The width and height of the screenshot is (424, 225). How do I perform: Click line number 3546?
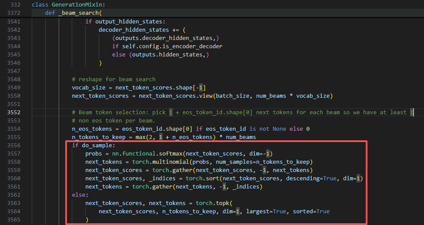13,63
